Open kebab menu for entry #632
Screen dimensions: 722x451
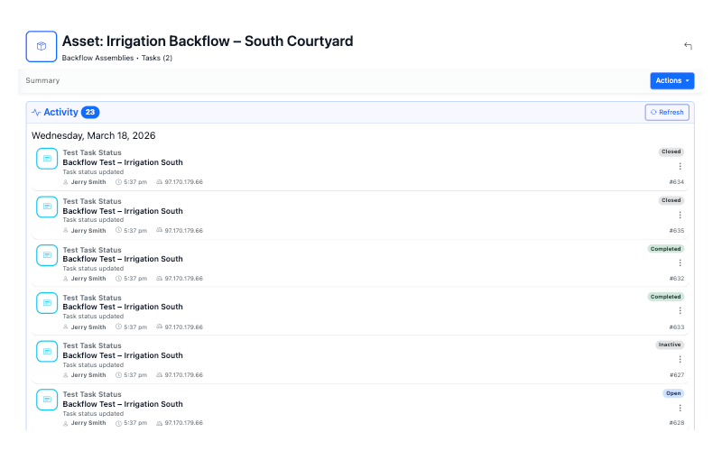(680, 262)
